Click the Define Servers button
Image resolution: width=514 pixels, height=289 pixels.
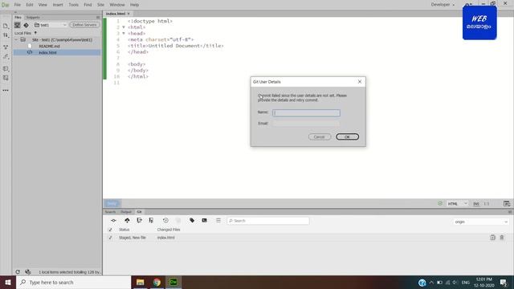84,25
